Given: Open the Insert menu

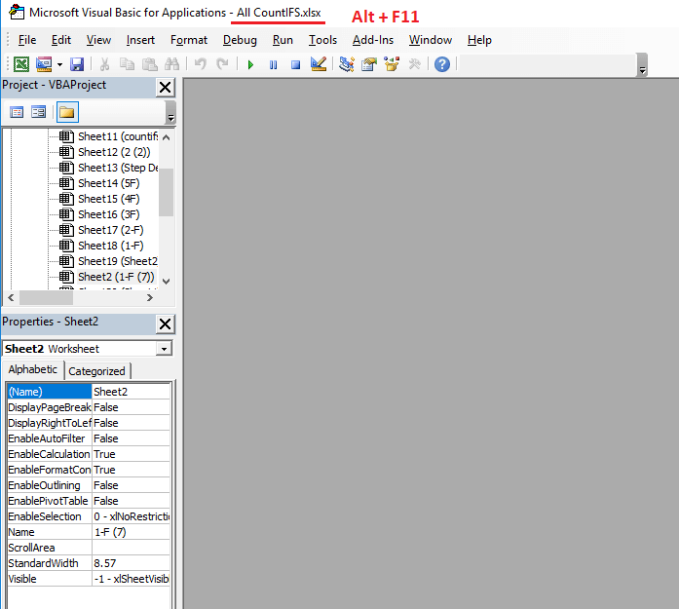Looking at the screenshot, I should tap(140, 40).
